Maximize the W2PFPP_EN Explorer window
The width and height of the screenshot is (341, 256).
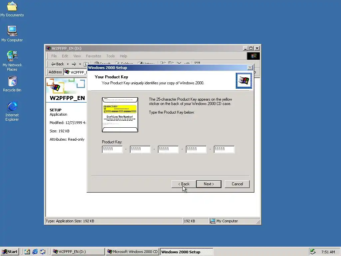pos(251,48)
